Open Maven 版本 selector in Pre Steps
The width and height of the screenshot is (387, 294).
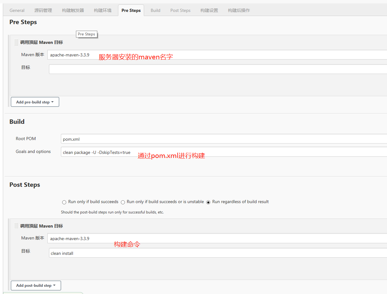(x=217, y=55)
